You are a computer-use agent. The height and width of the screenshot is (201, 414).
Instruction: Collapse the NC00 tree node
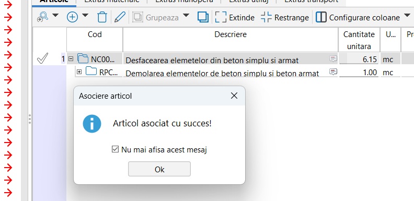click(x=71, y=59)
